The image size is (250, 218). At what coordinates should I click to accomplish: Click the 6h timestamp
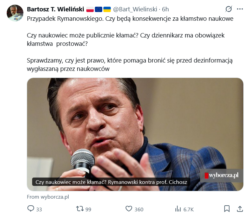point(165,9)
